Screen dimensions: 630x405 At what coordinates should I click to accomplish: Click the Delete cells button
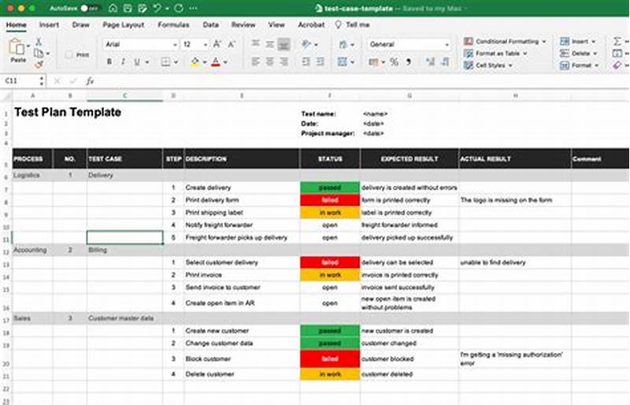pos(579,53)
